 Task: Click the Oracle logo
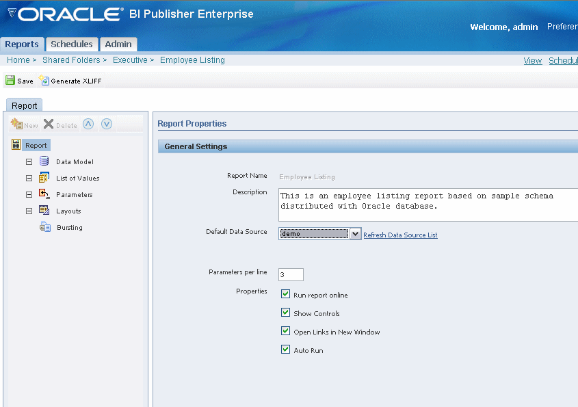tap(65, 14)
